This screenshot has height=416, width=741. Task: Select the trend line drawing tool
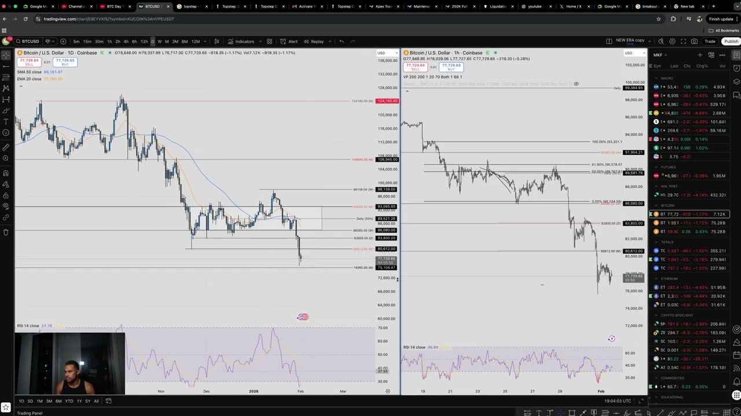(6, 66)
